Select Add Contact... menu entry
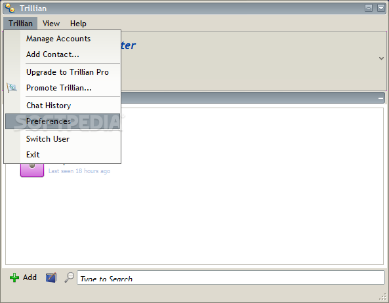This screenshot has width=389, height=303. (62, 54)
